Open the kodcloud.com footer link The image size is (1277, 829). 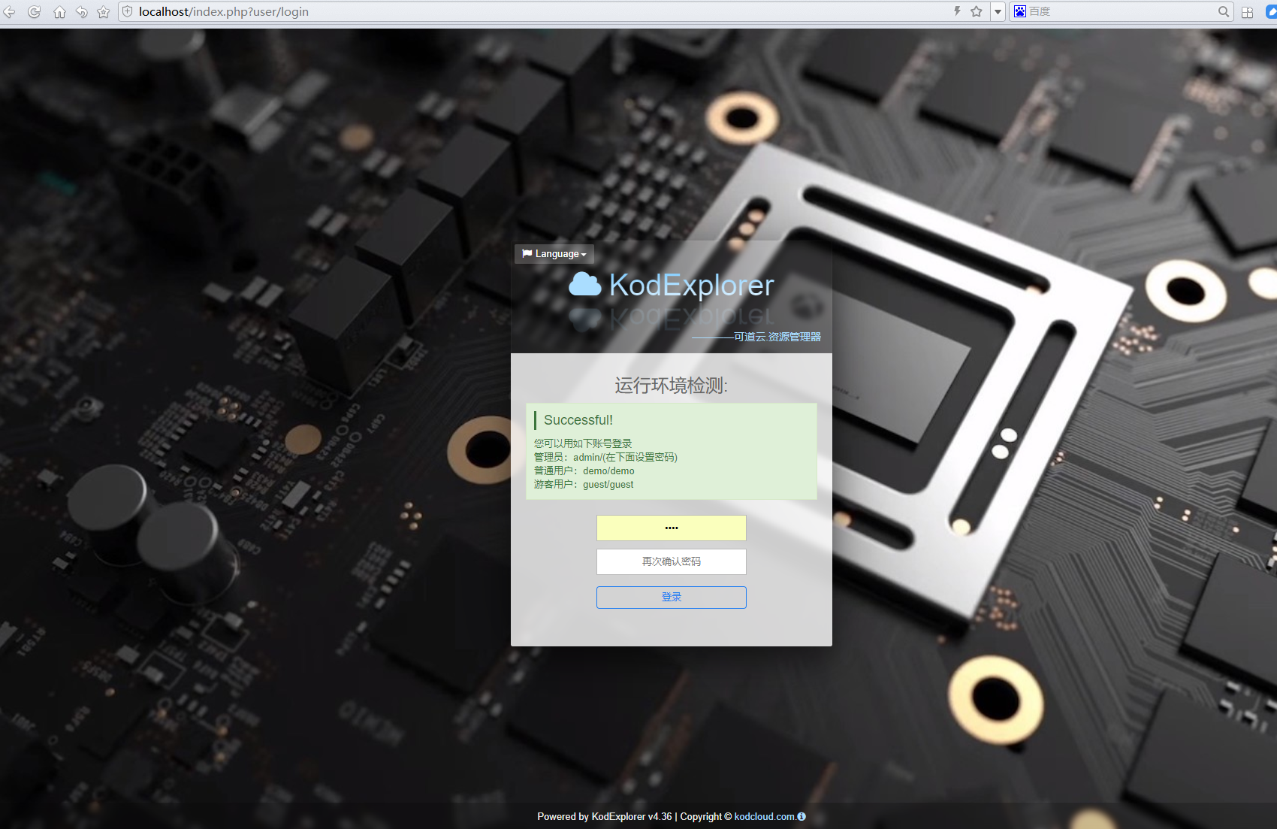(x=764, y=817)
